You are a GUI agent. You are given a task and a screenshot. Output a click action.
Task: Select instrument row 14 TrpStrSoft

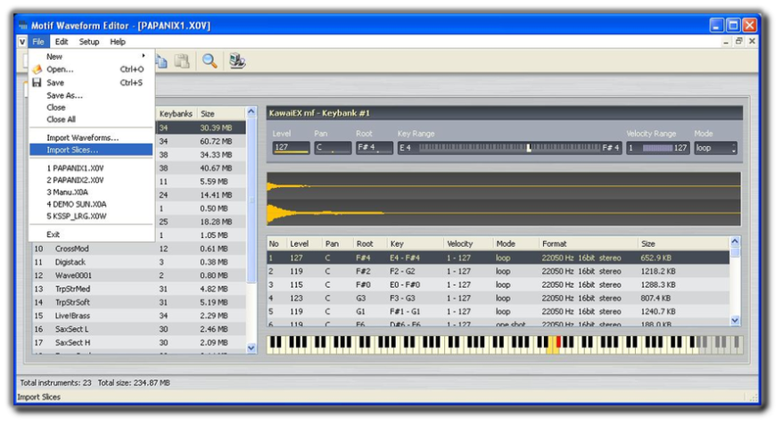[139, 303]
